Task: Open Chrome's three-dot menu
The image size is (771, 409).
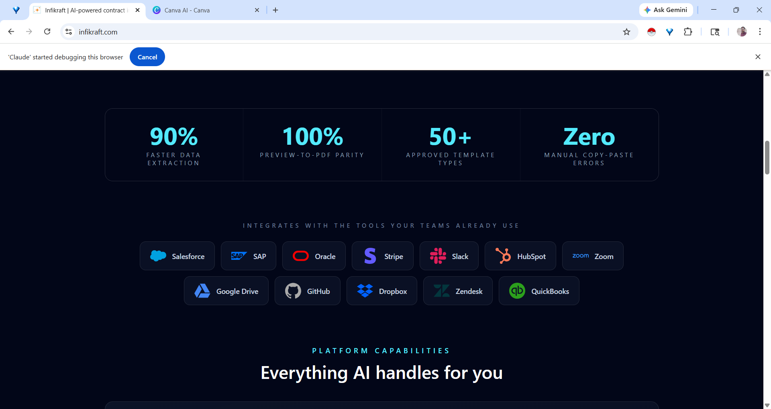Action: [760, 32]
